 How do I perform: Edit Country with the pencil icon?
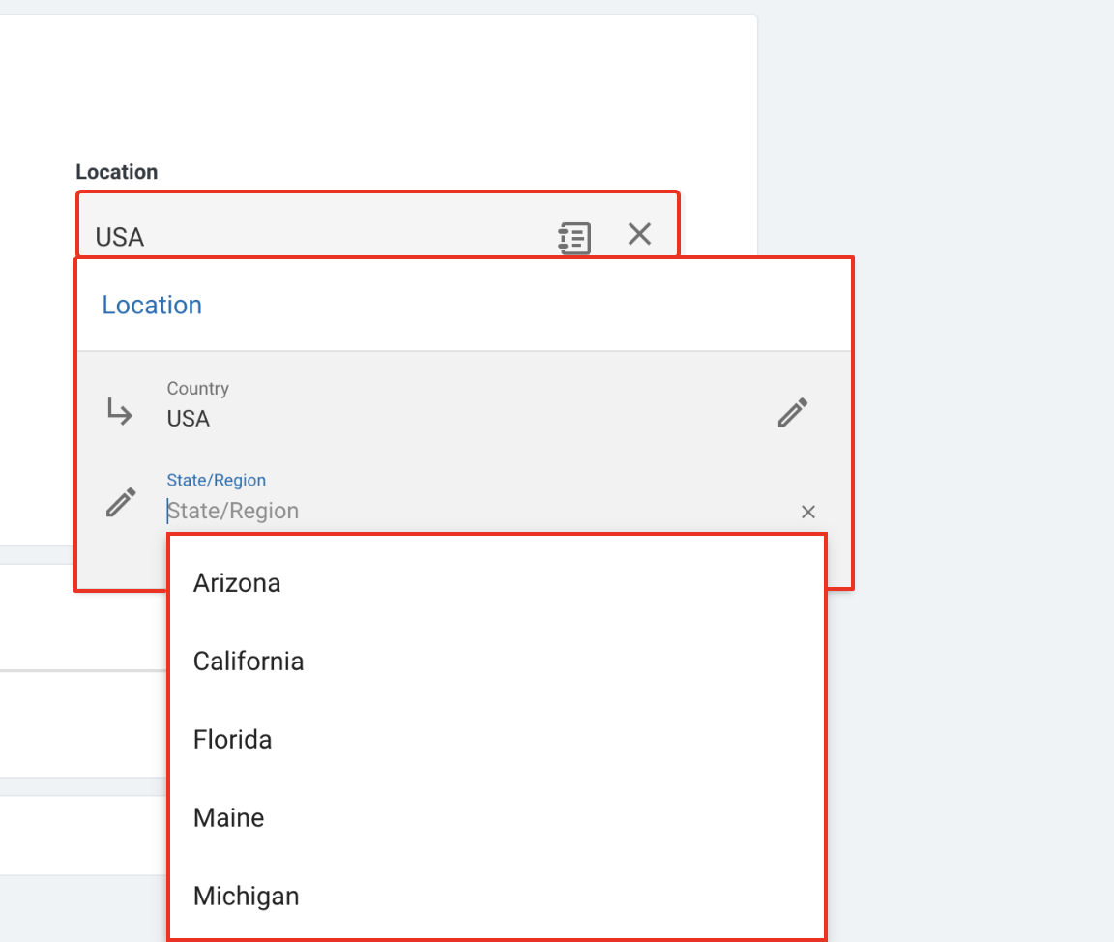coord(793,413)
